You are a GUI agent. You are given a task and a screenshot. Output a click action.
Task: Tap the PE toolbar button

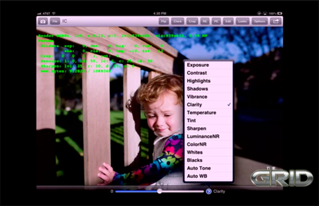216,21
